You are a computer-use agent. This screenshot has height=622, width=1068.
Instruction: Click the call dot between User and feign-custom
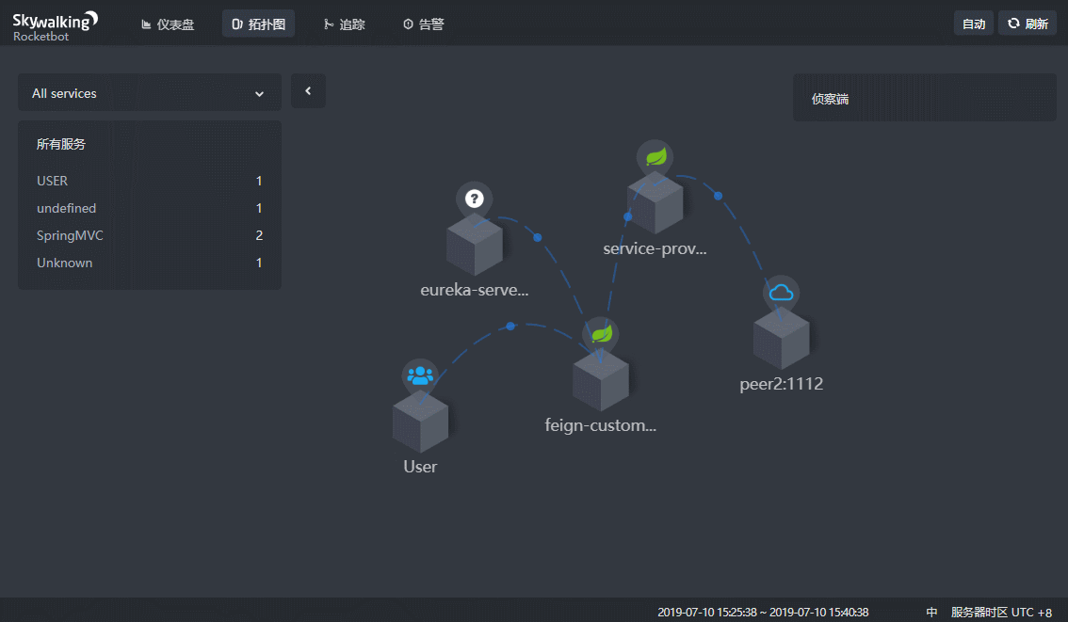coord(510,326)
